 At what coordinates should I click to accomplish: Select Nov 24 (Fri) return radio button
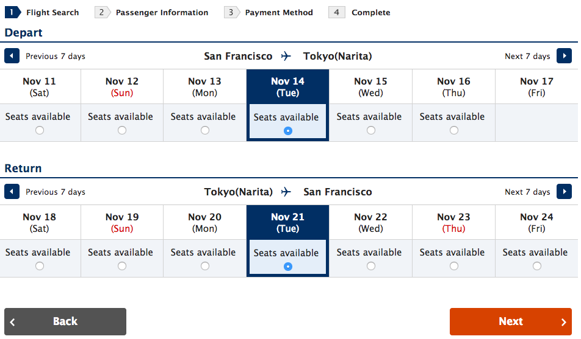tap(537, 266)
